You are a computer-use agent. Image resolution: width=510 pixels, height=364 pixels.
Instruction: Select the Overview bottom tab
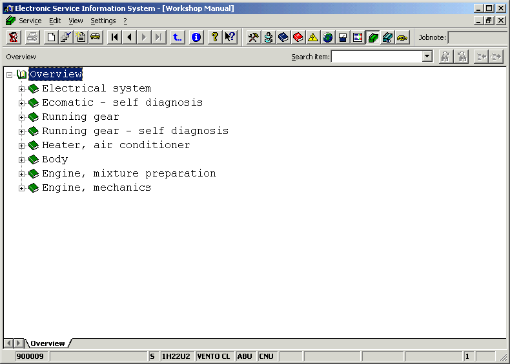click(48, 343)
